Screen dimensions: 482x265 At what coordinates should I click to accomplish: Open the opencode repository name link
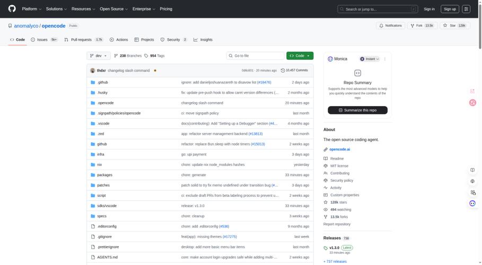[x=54, y=26]
